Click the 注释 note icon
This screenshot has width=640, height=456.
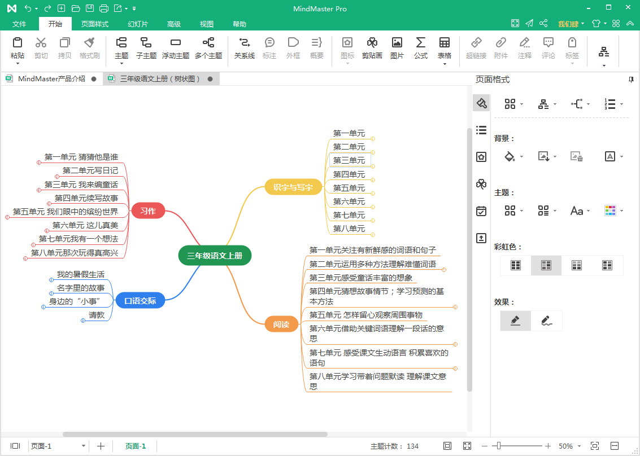click(525, 43)
